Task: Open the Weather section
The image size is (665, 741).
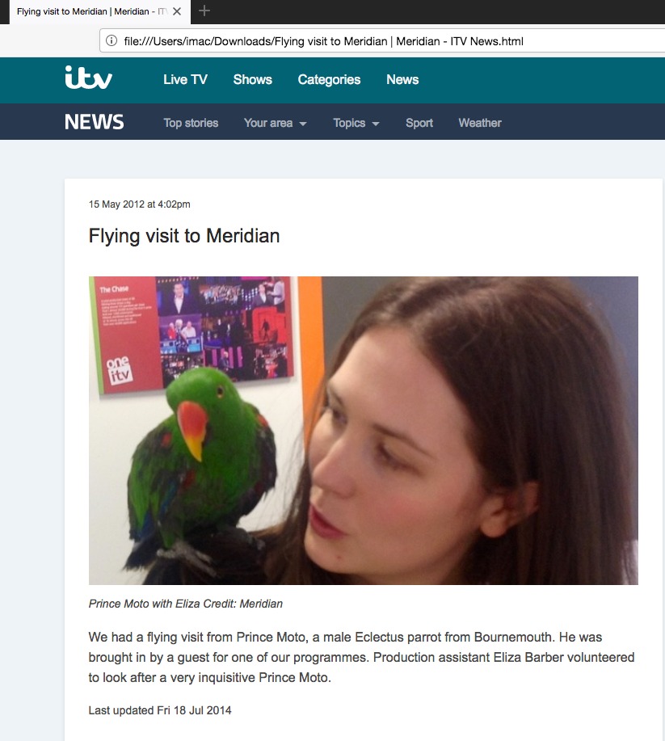Action: coord(480,123)
